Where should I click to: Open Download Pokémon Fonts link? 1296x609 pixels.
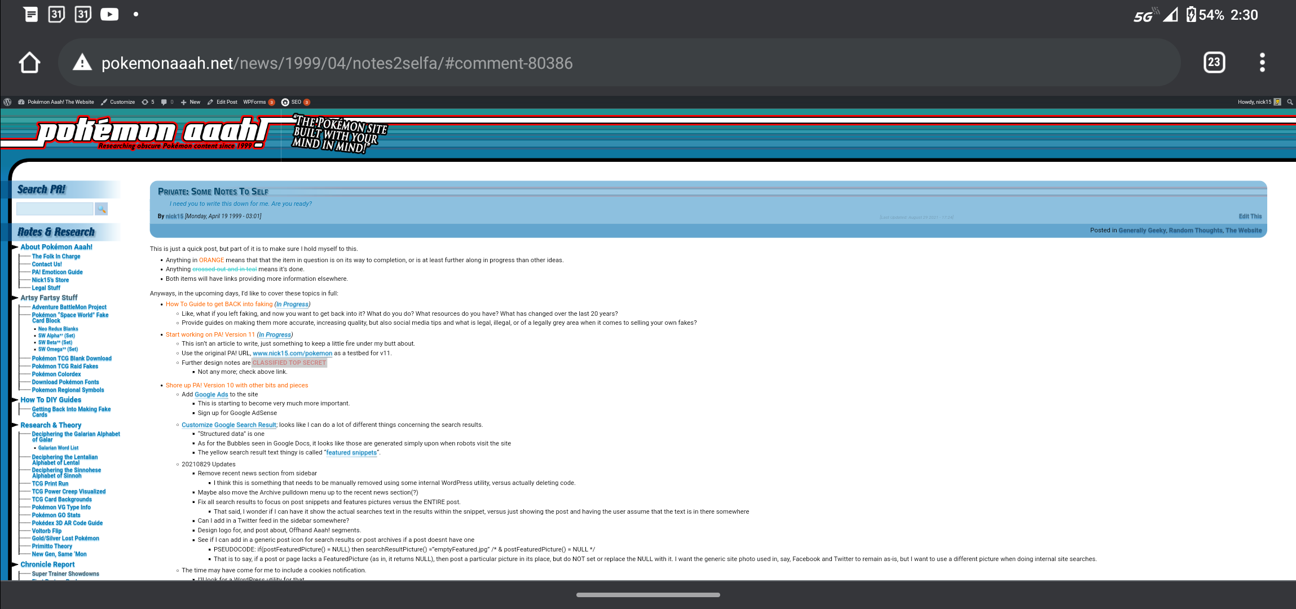pos(65,382)
